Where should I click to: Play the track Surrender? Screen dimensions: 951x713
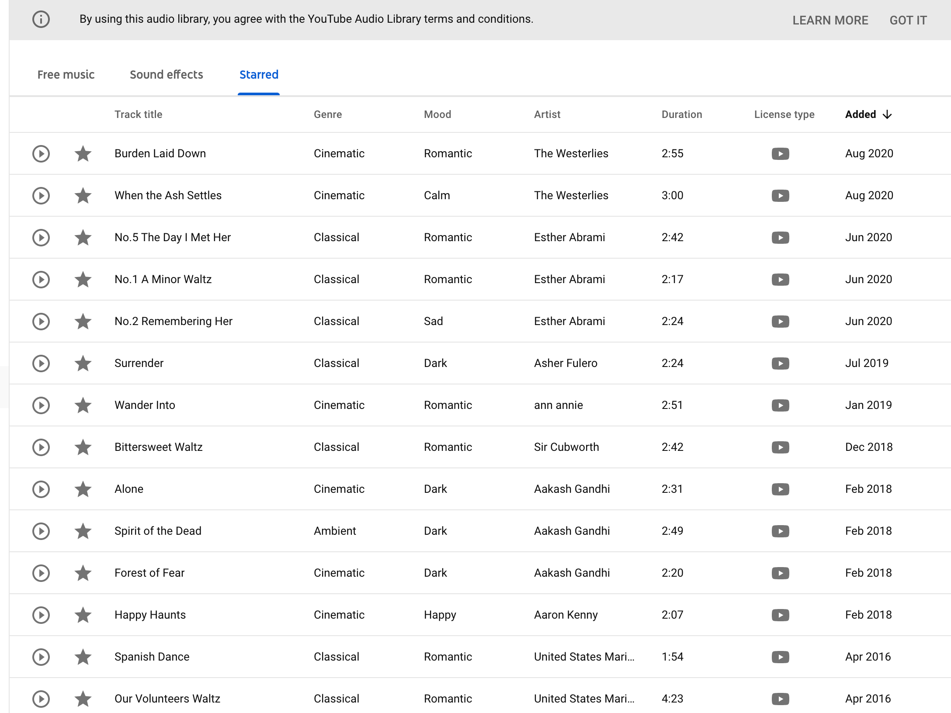click(41, 363)
